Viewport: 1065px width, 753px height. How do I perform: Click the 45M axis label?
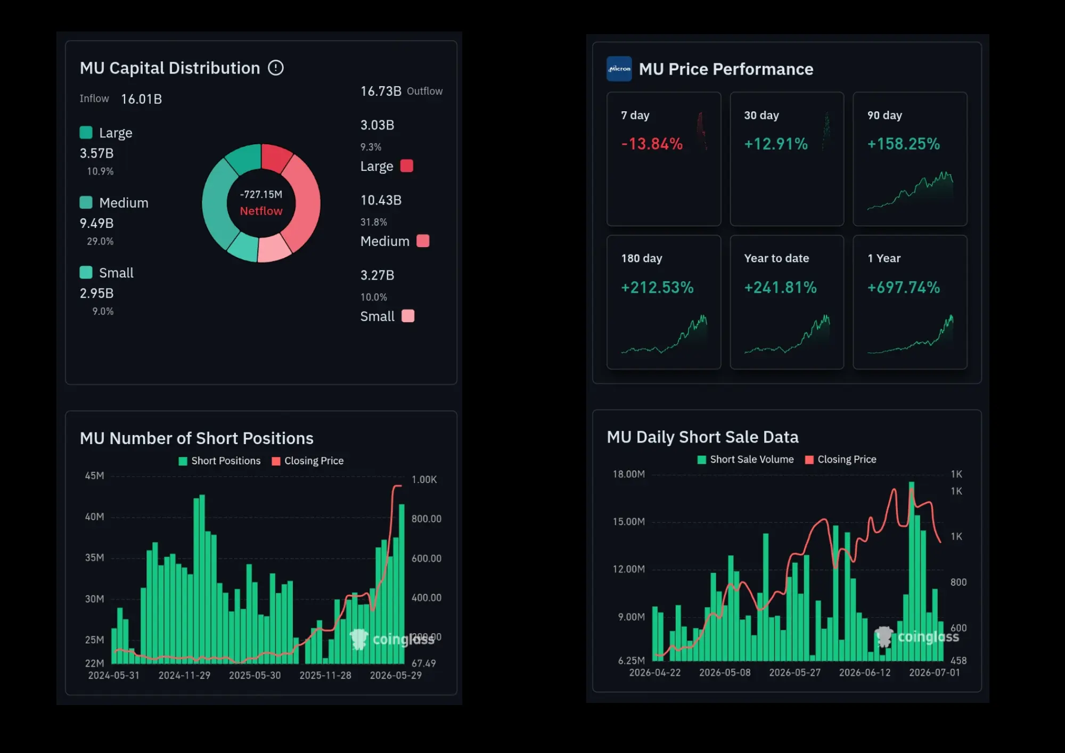(94, 476)
